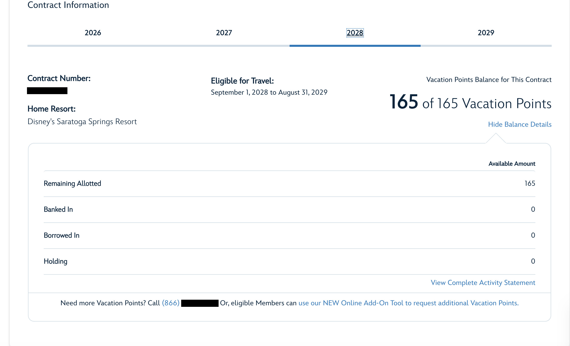This screenshot has height=346, width=570.
Task: Click the Available Amount column header
Action: click(512, 164)
